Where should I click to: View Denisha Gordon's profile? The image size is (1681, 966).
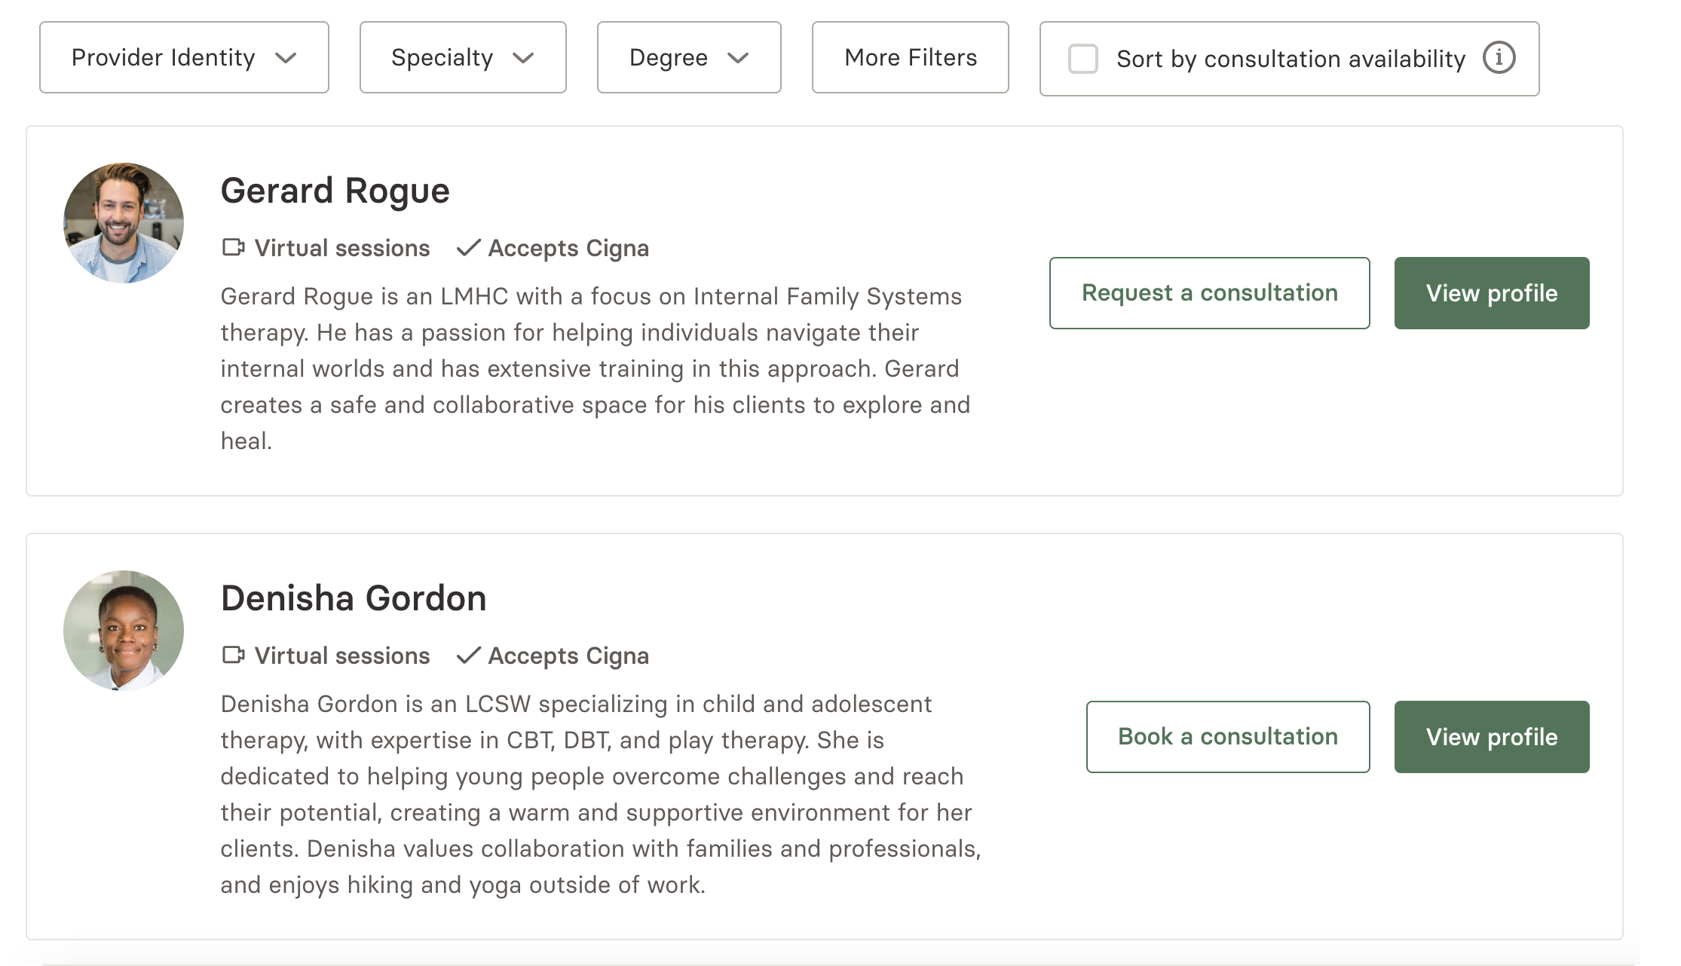tap(1492, 737)
